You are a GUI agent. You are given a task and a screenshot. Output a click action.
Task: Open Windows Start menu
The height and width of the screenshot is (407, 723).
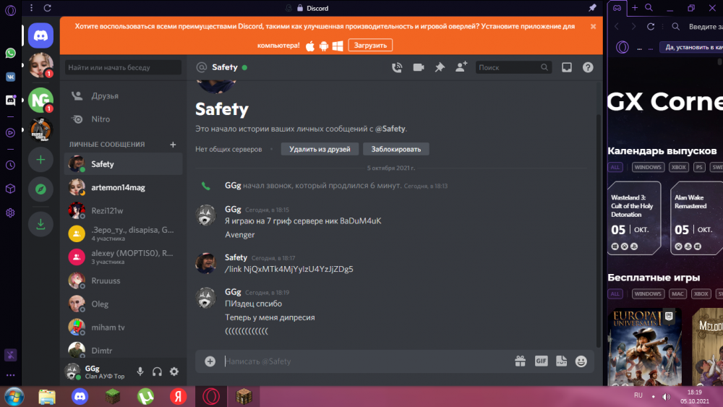click(x=14, y=396)
